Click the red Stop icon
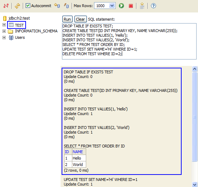The image size is (198, 187). (x=131, y=6)
